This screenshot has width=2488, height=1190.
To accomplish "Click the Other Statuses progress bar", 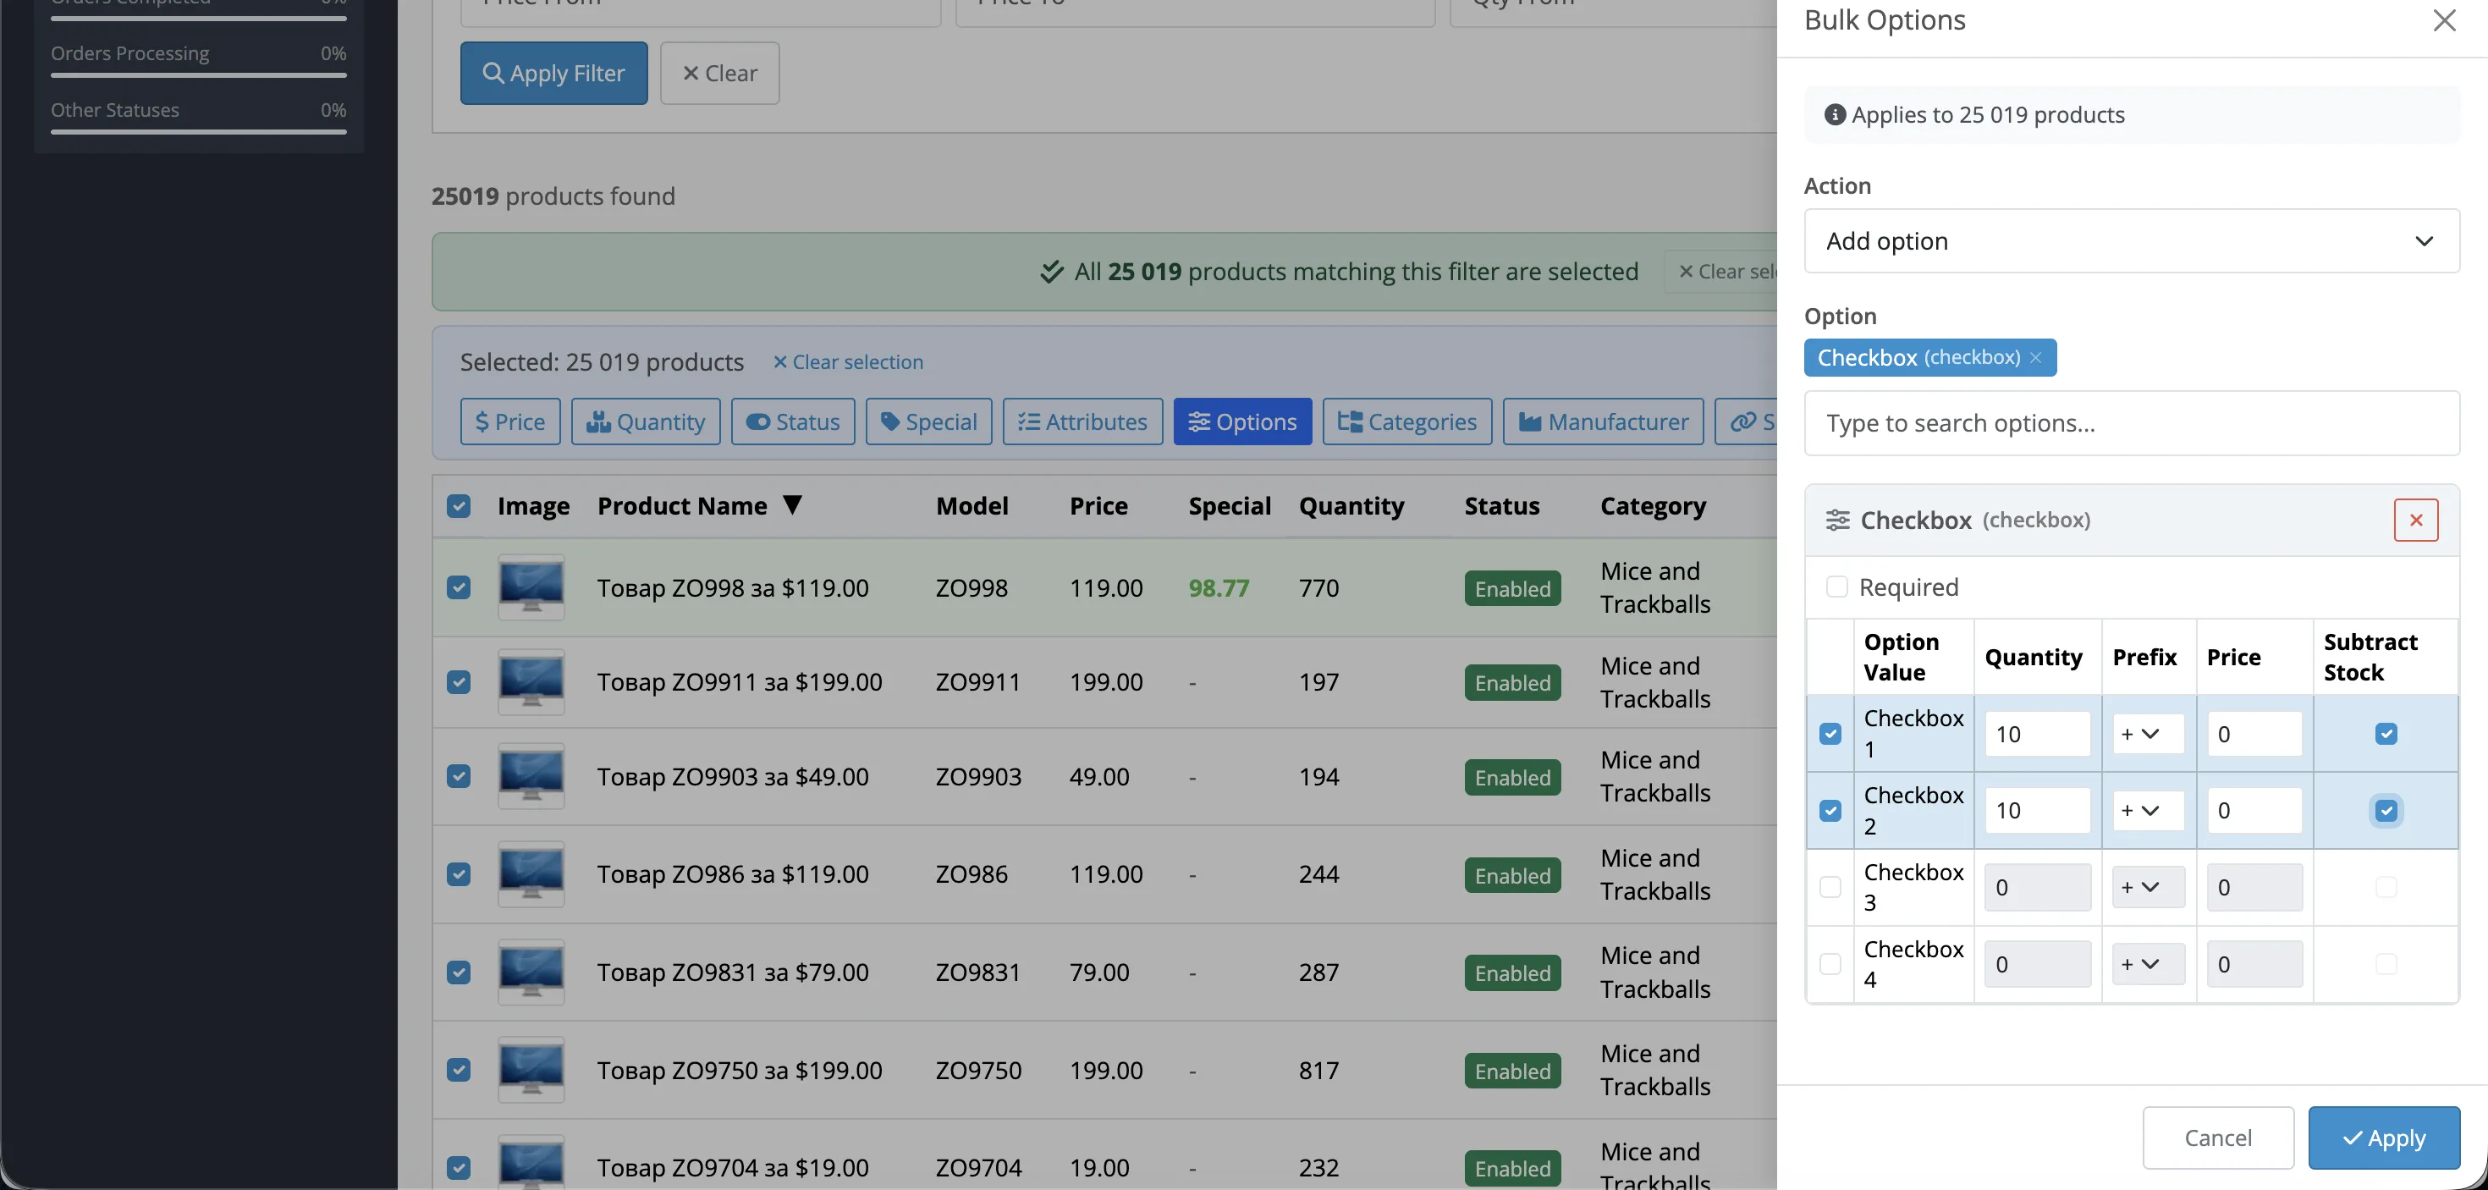I will coord(199,131).
